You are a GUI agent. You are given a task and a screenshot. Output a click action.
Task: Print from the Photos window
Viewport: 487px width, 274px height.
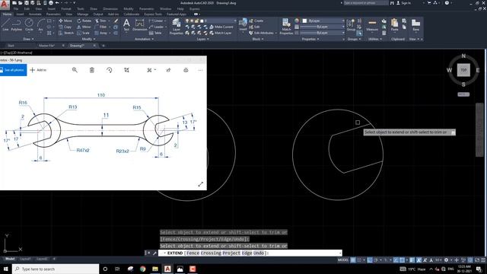[x=186, y=70]
